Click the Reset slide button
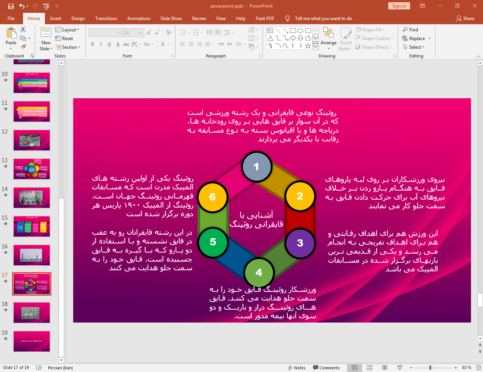This screenshot has height=372, width=483. pyautogui.click(x=64, y=39)
